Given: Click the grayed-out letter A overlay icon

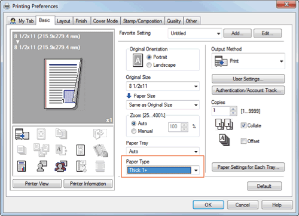Looking at the screenshot, I should click(61, 150).
